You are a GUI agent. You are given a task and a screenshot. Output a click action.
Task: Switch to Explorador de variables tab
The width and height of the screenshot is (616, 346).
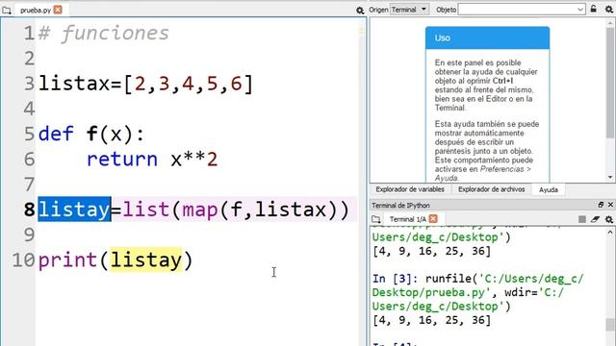pos(410,189)
